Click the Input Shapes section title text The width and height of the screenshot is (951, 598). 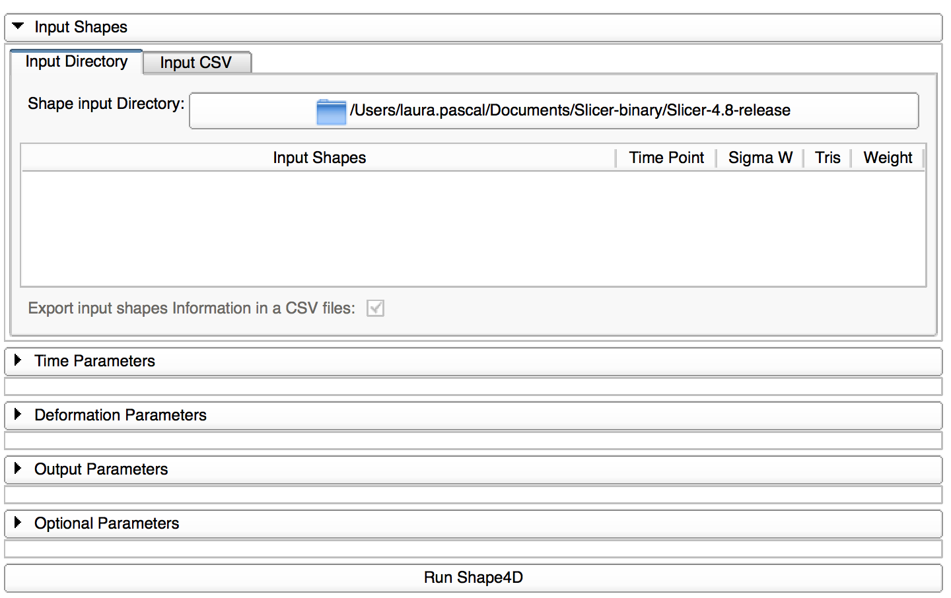tap(81, 27)
